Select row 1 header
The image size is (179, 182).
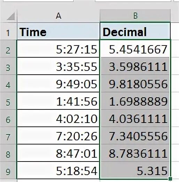[x=8, y=31]
